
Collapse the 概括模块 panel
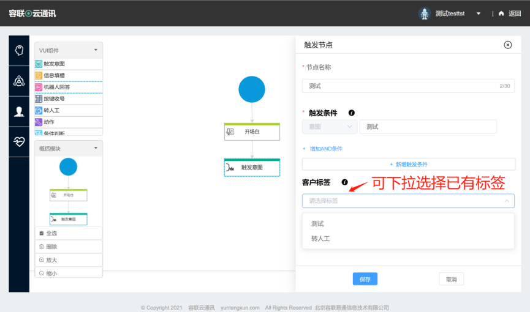pyautogui.click(x=96, y=148)
